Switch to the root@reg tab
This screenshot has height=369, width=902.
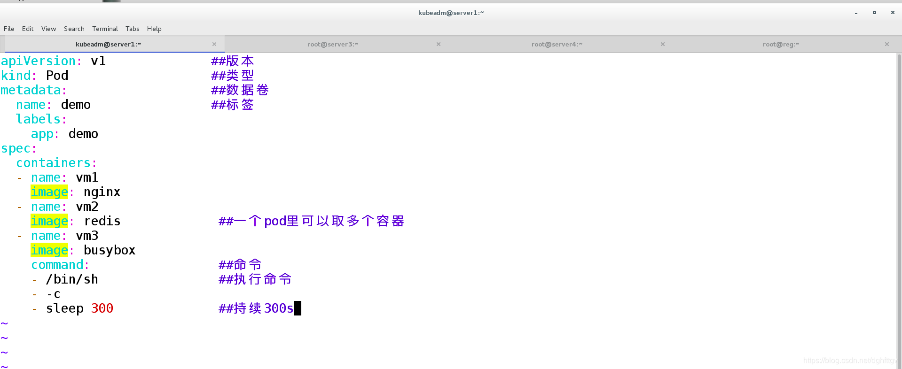(x=781, y=44)
